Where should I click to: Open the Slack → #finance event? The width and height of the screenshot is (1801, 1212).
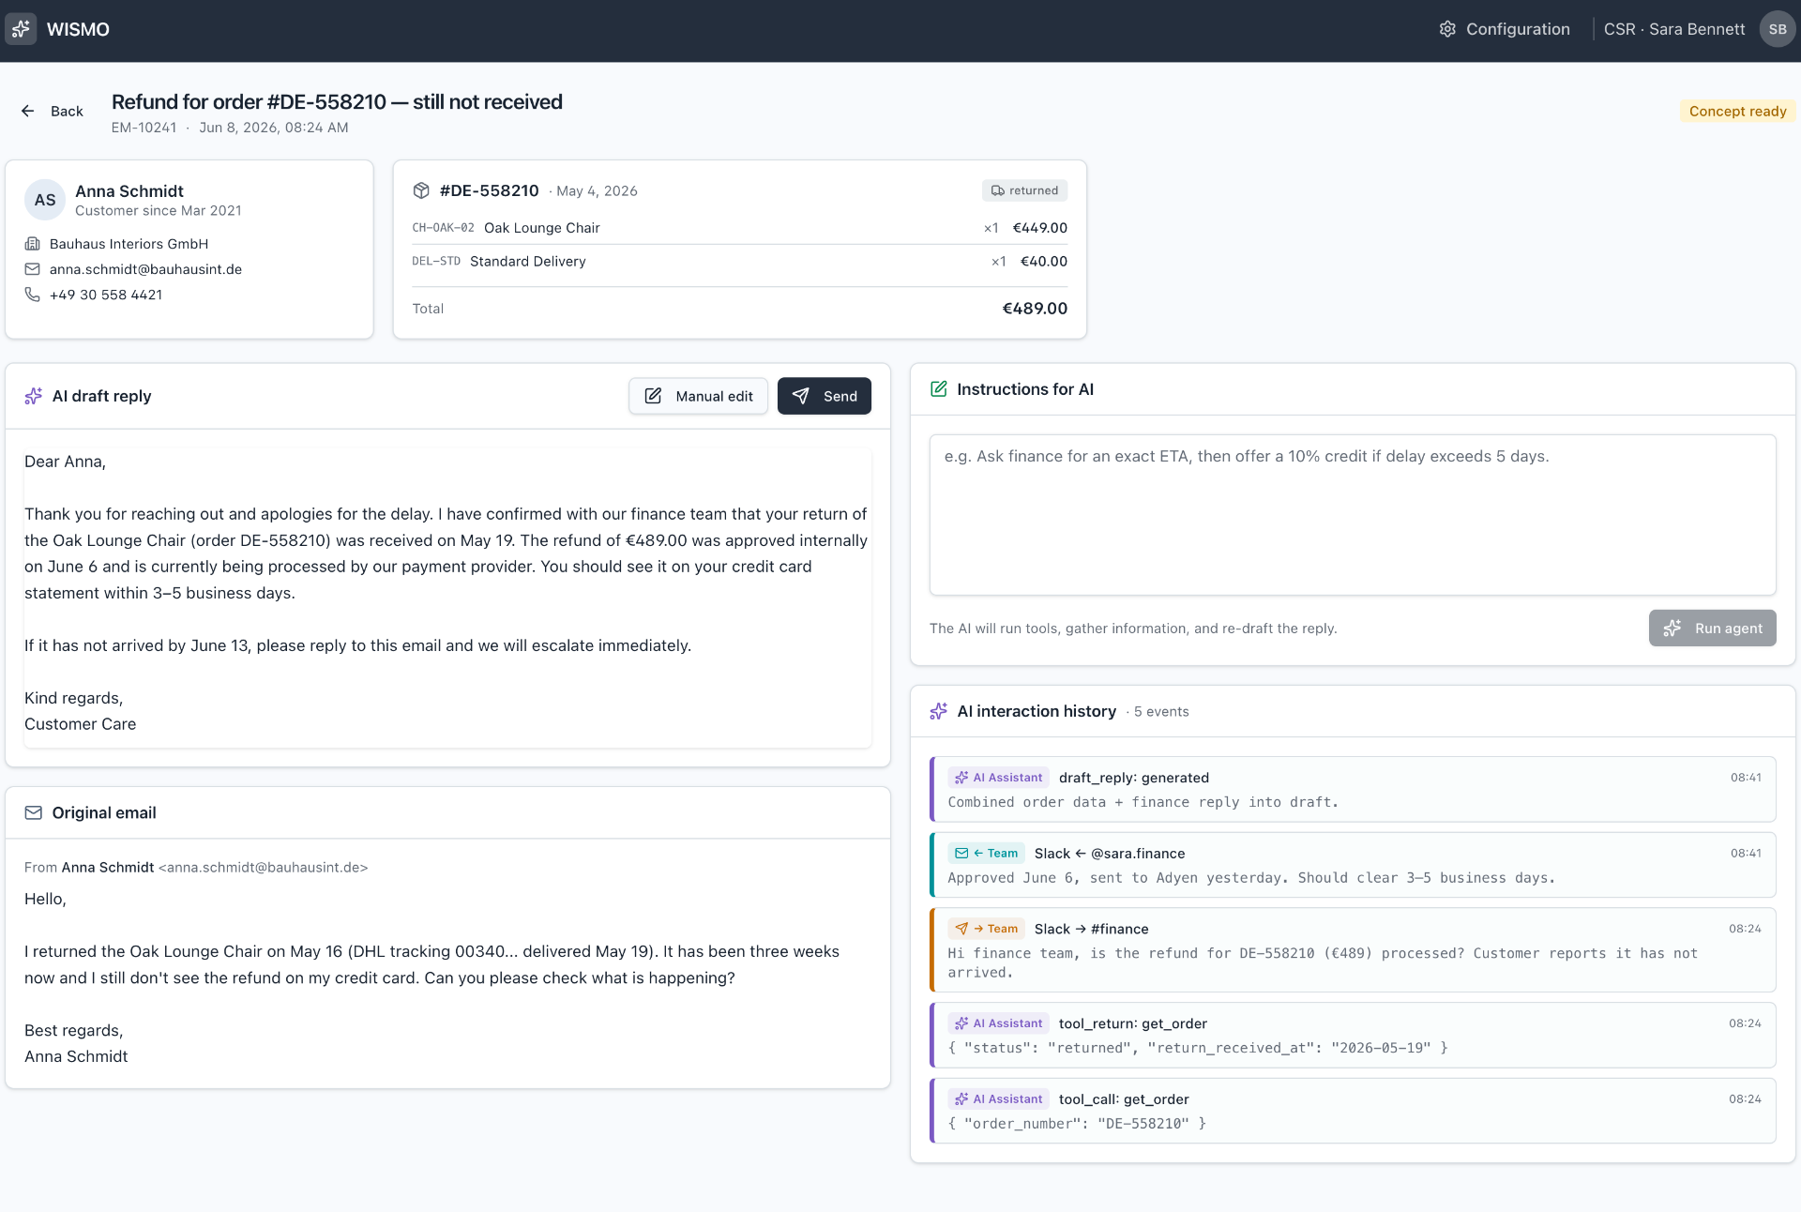pos(1353,949)
